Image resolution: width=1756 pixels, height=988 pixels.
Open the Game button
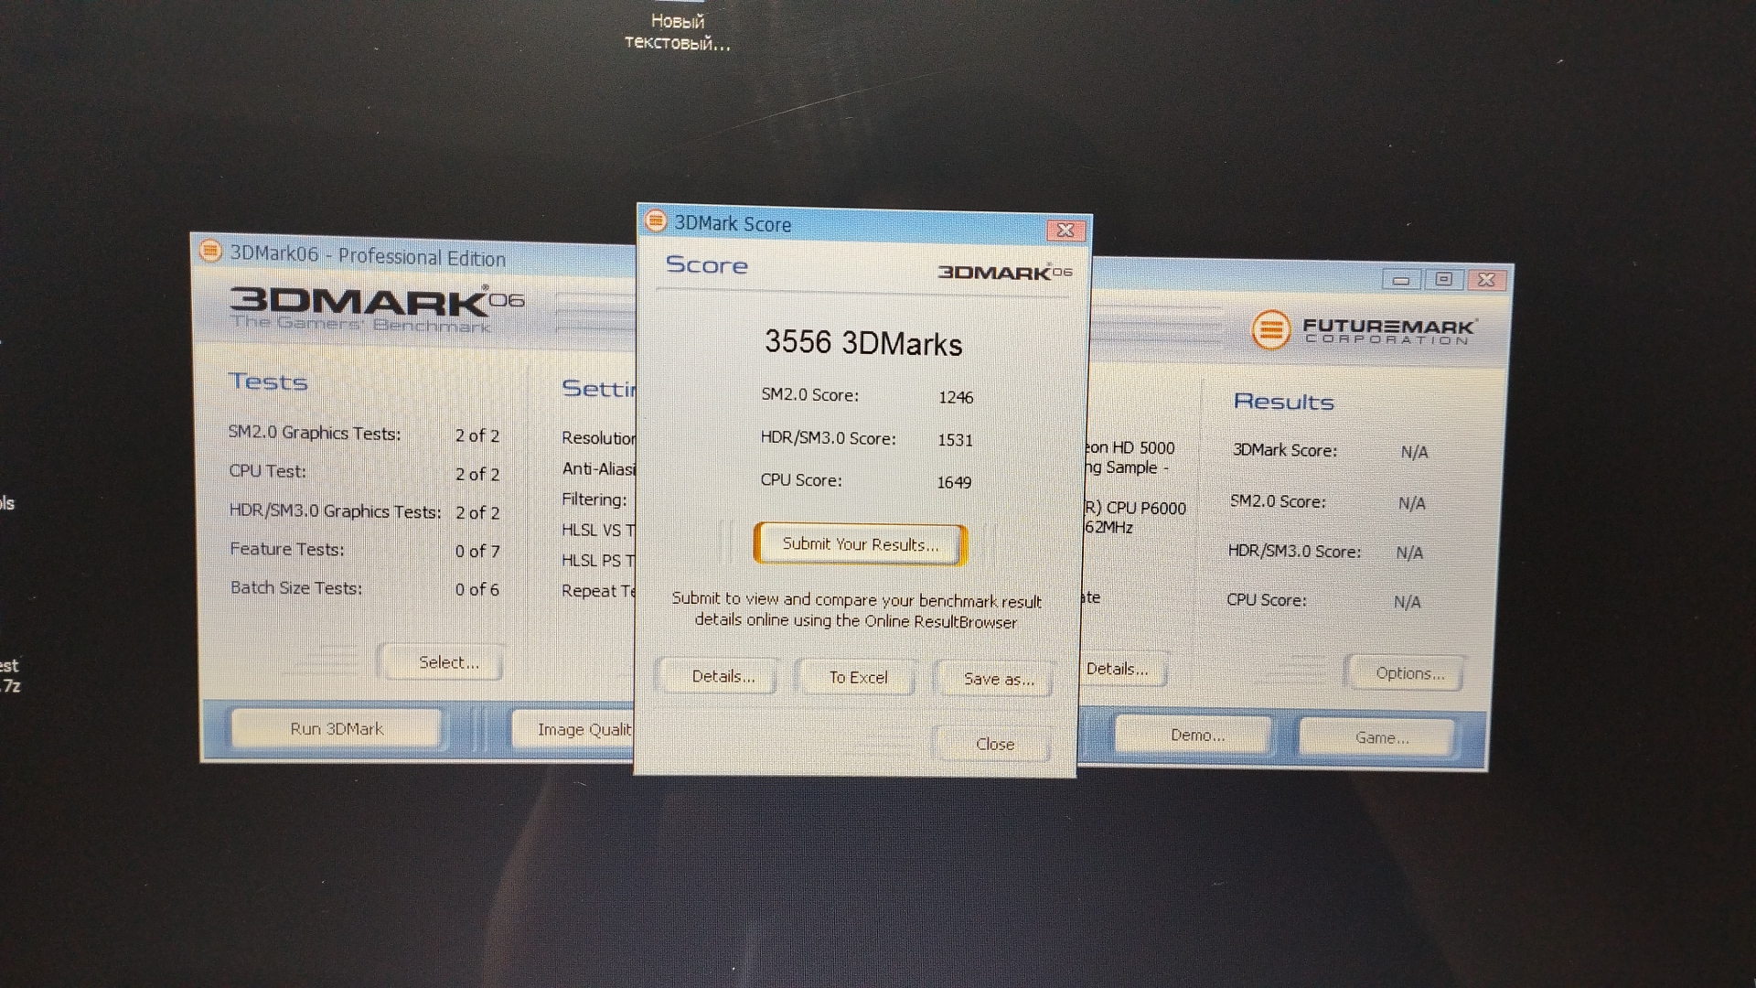pos(1381,737)
